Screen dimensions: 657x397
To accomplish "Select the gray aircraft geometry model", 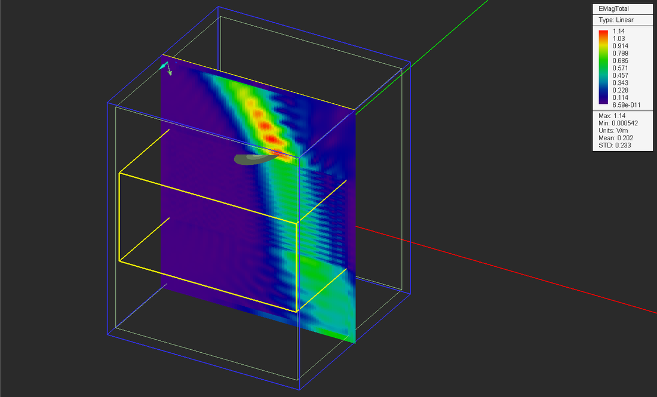I will tap(254, 160).
